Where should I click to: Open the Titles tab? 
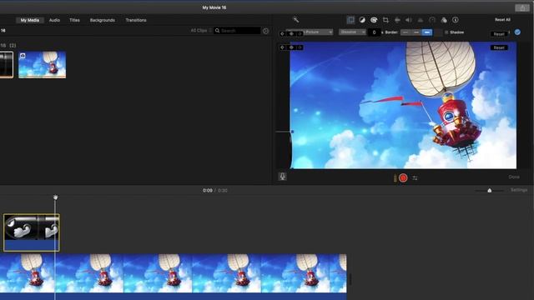(74, 20)
